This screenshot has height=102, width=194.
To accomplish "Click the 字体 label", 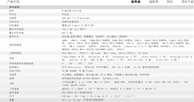I will pyautogui.click(x=12, y=58).
